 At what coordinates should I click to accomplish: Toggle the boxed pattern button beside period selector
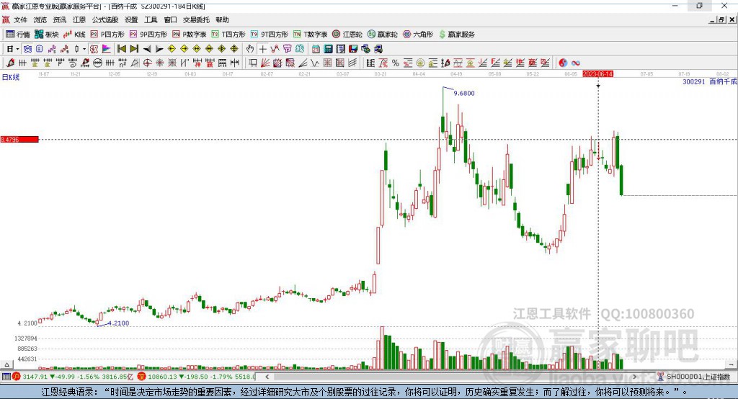(28, 48)
